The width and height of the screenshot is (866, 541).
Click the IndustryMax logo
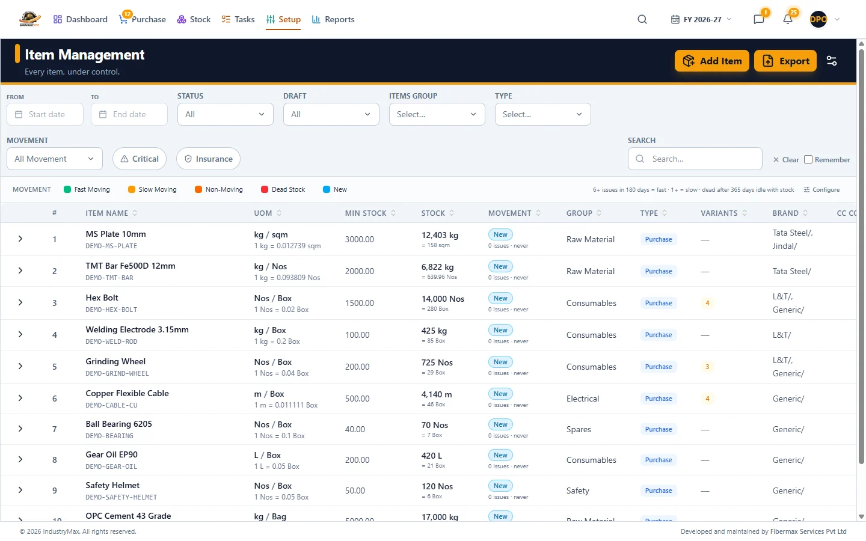tap(29, 19)
